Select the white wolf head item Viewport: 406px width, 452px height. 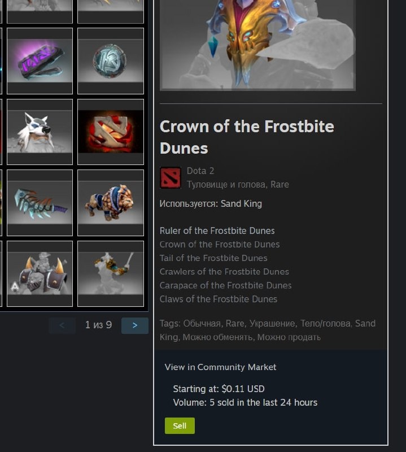coord(40,132)
